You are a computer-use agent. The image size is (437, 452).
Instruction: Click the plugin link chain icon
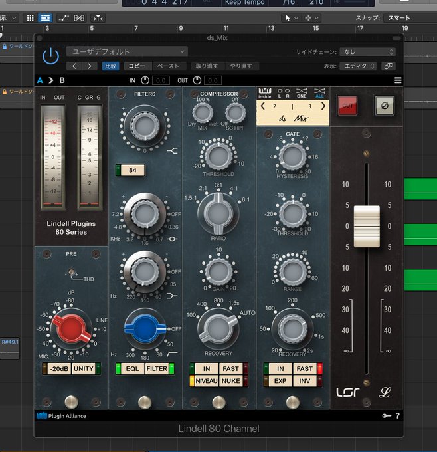[389, 66]
